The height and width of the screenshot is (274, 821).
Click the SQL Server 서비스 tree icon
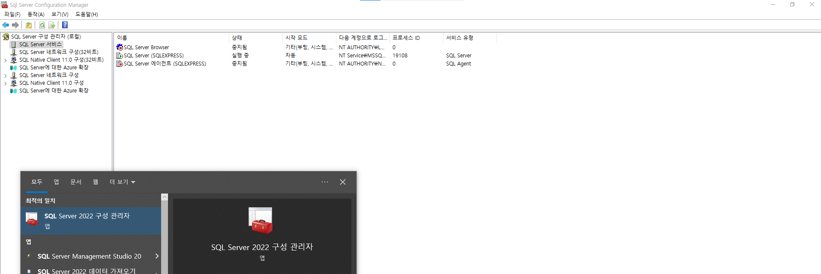pos(14,45)
